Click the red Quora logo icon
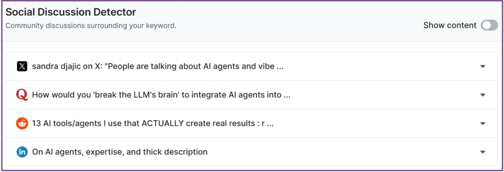The width and height of the screenshot is (504, 172). point(22,95)
